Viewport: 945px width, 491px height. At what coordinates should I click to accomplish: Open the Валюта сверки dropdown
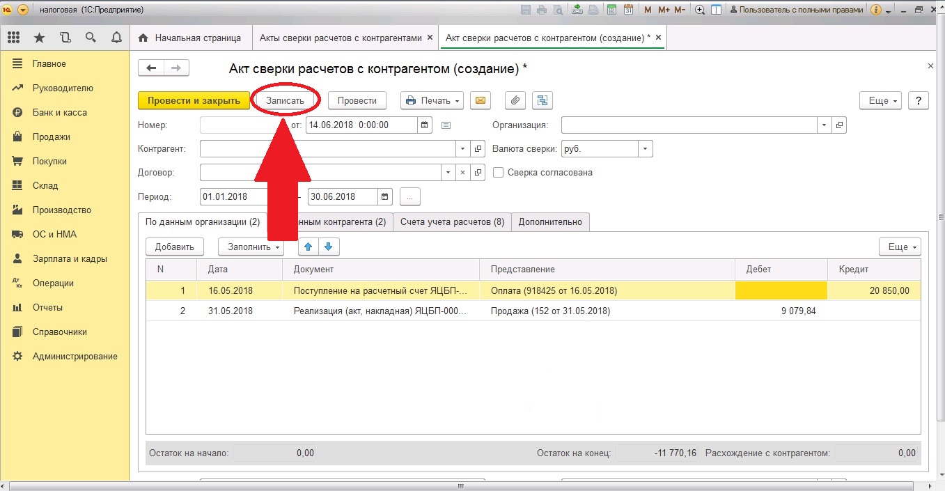click(646, 148)
